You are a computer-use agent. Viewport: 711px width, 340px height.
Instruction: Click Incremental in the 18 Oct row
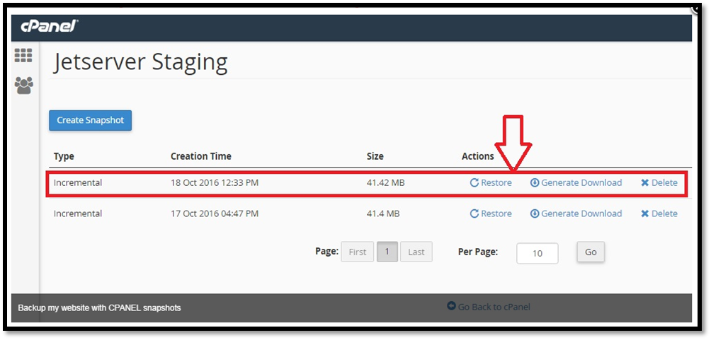tap(78, 183)
